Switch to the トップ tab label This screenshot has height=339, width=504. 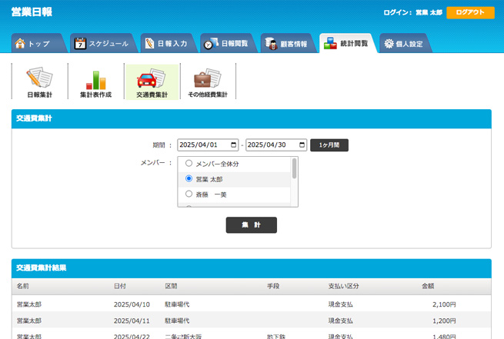point(39,44)
